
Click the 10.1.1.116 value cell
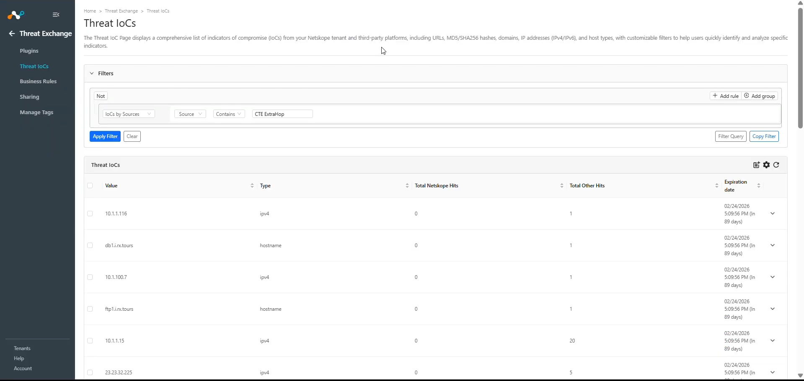116,214
